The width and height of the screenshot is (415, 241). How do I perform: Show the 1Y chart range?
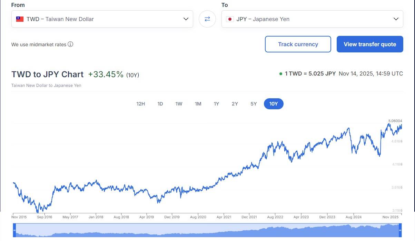[x=216, y=104]
